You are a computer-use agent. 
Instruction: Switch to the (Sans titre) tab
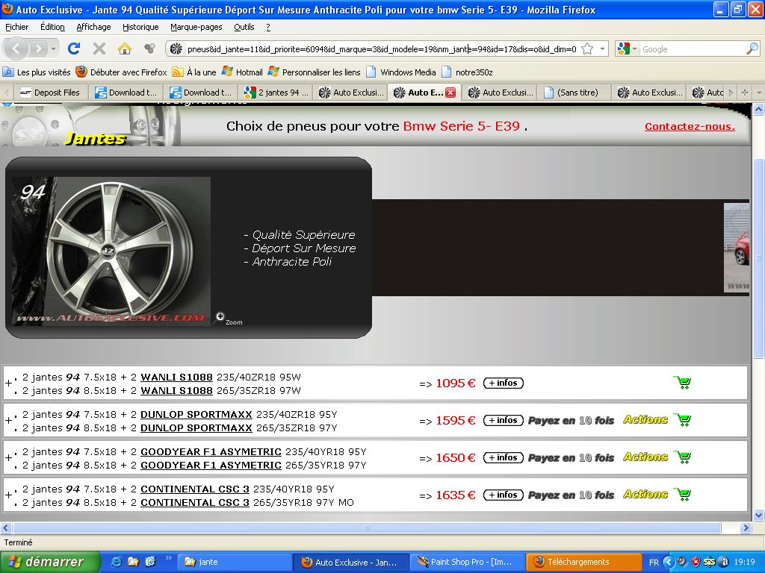click(x=574, y=92)
